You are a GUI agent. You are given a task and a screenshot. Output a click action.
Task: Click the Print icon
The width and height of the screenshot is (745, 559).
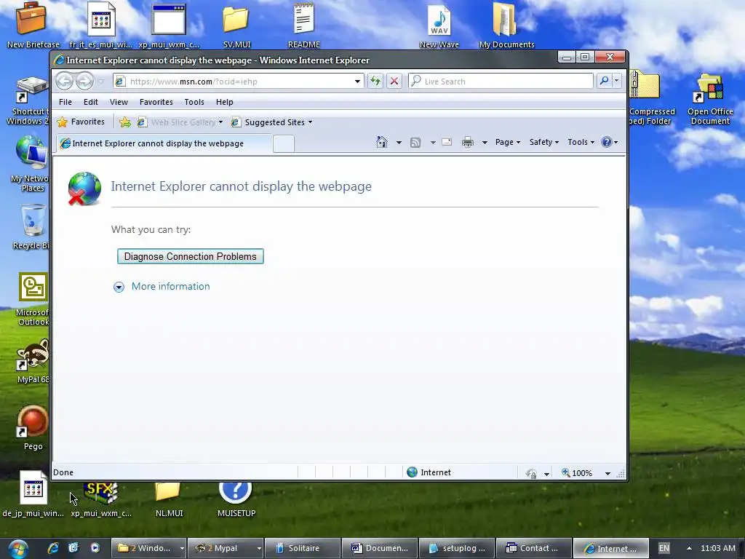468,142
